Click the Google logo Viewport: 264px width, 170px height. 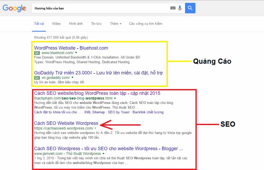(14, 8)
